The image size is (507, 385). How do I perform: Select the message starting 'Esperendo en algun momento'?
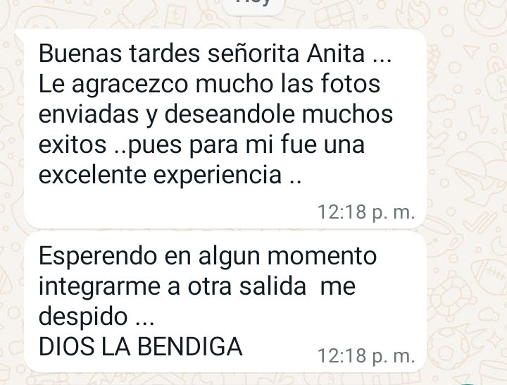[225, 302]
